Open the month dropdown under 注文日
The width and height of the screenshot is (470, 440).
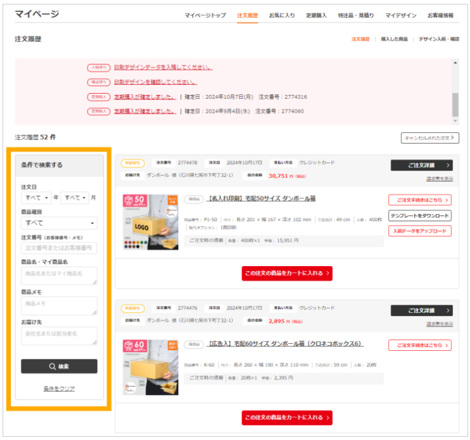(74, 198)
